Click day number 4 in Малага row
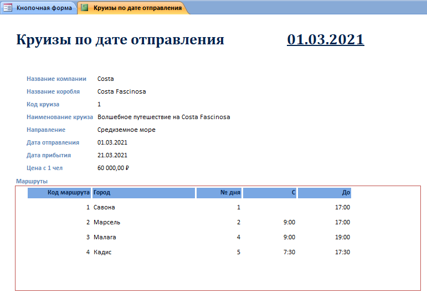427x298 pixels. click(239, 237)
